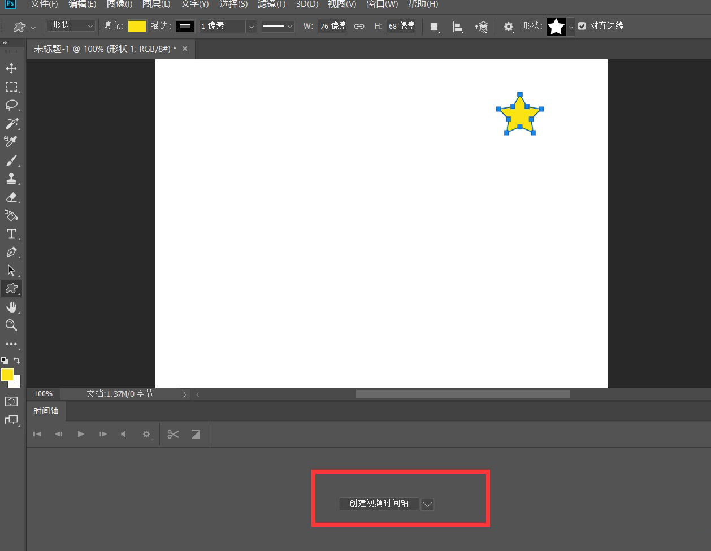Select the Custom Shape tool in toolbox
Viewport: 711px width, 551px height.
[11, 289]
